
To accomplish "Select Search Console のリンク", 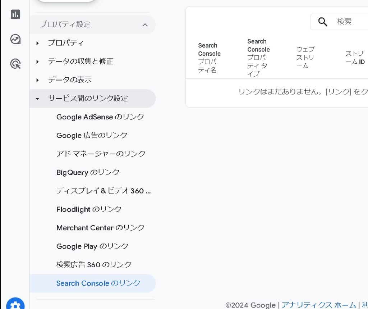I will pyautogui.click(x=98, y=283).
